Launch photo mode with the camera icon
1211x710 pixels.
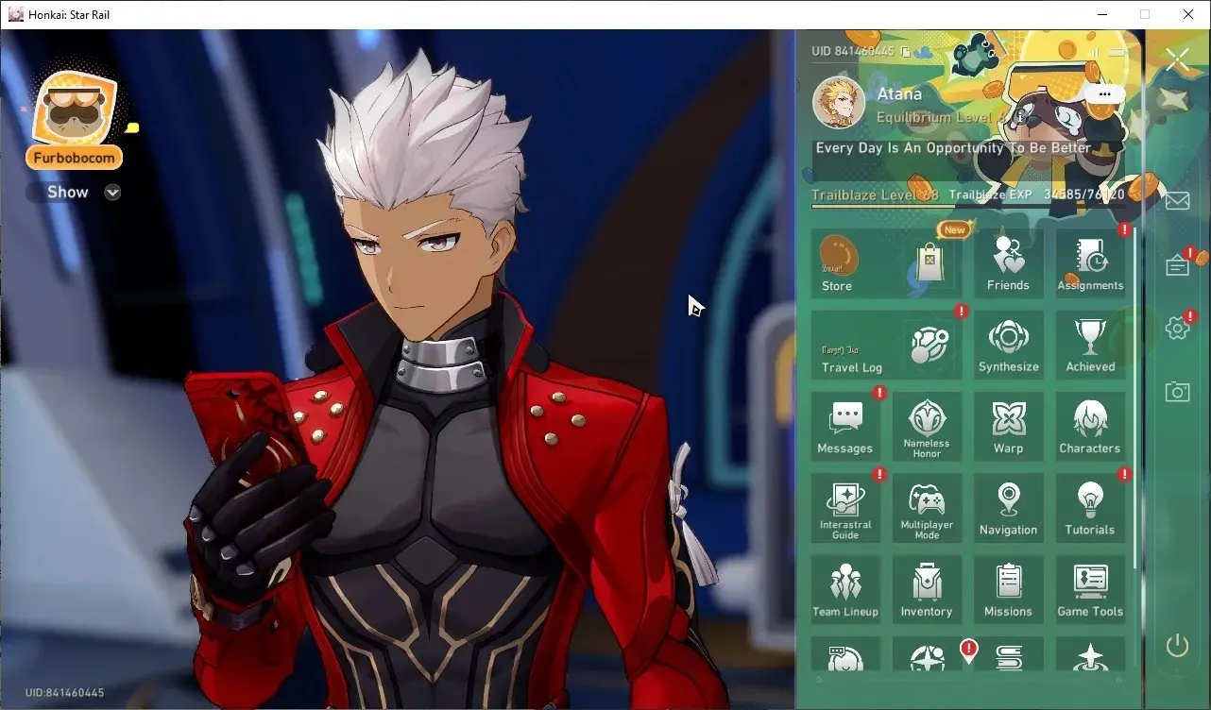pyautogui.click(x=1177, y=391)
